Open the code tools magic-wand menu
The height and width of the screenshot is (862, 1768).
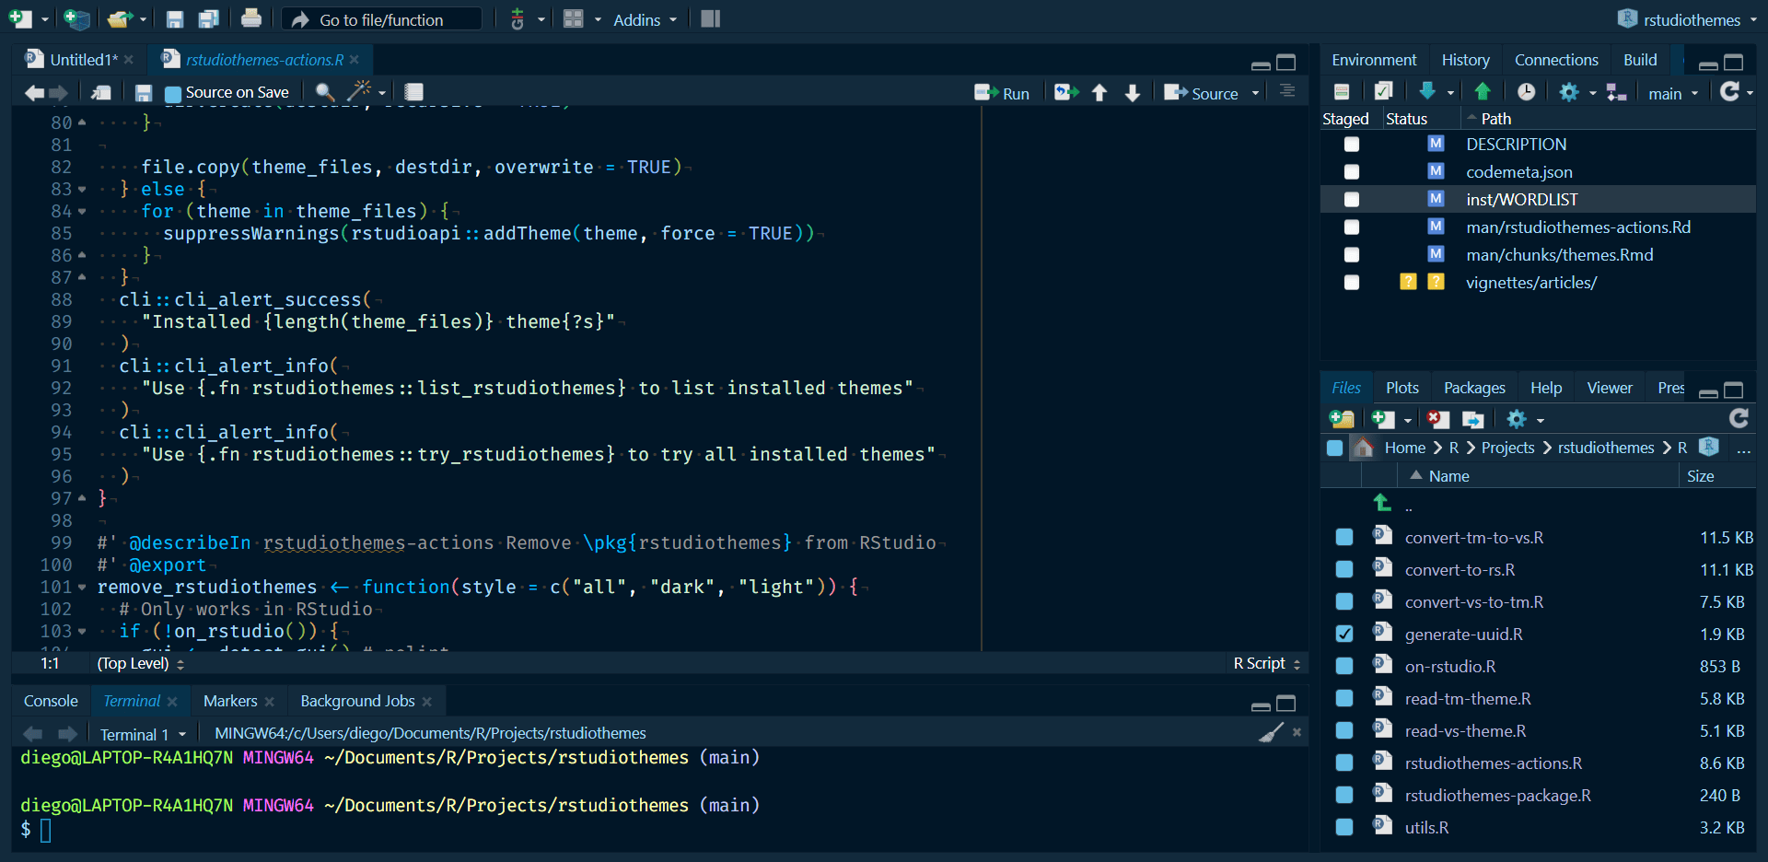359,92
